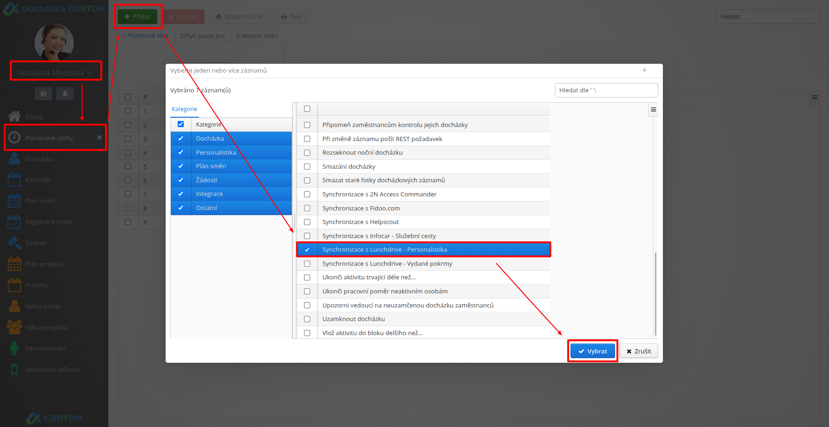The height and width of the screenshot is (427, 829).
Task: Uncheck the Žádosti category checkbox
Action: [x=181, y=180]
